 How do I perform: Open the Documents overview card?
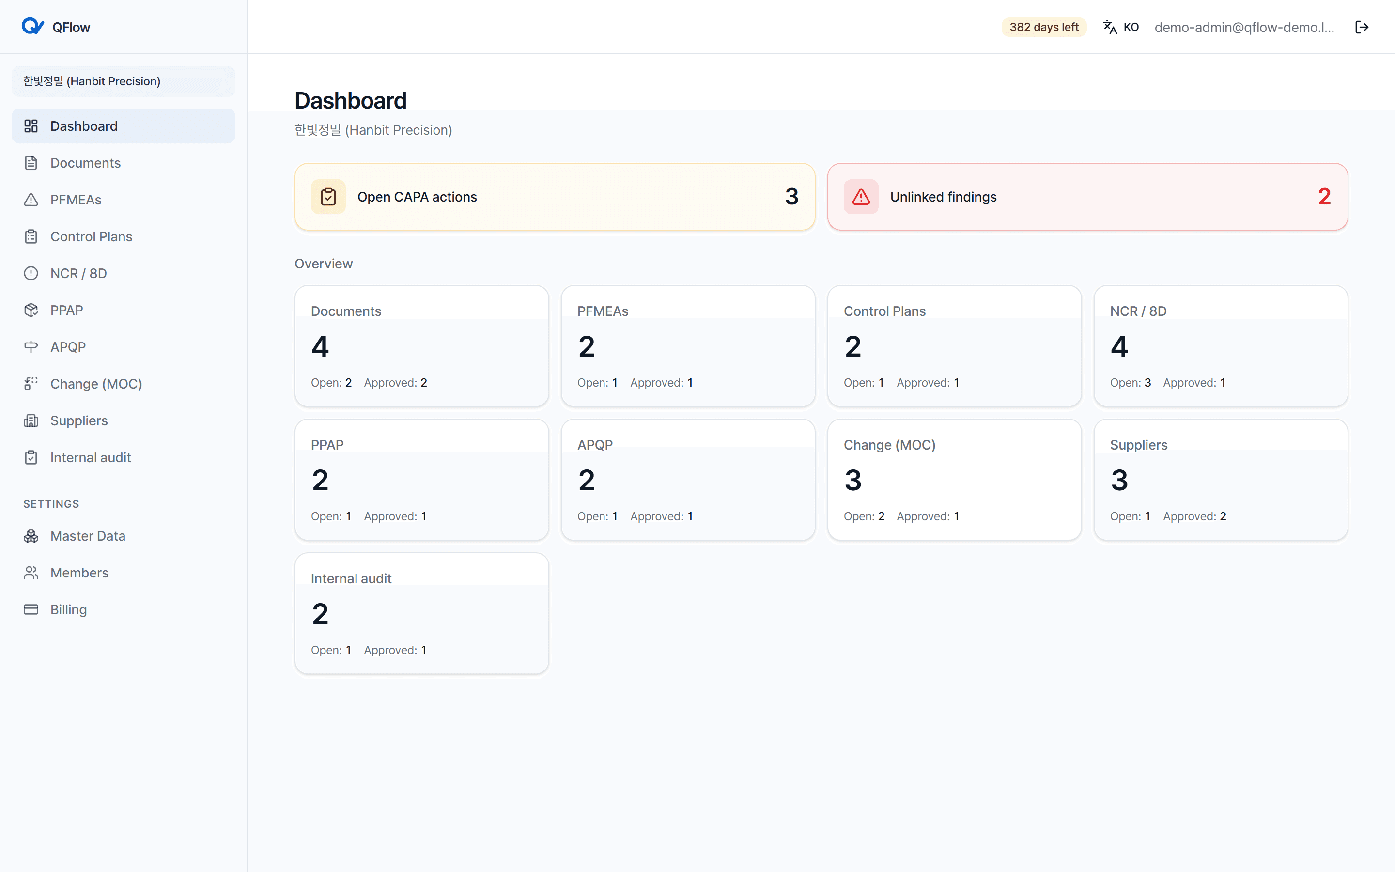[x=421, y=346]
